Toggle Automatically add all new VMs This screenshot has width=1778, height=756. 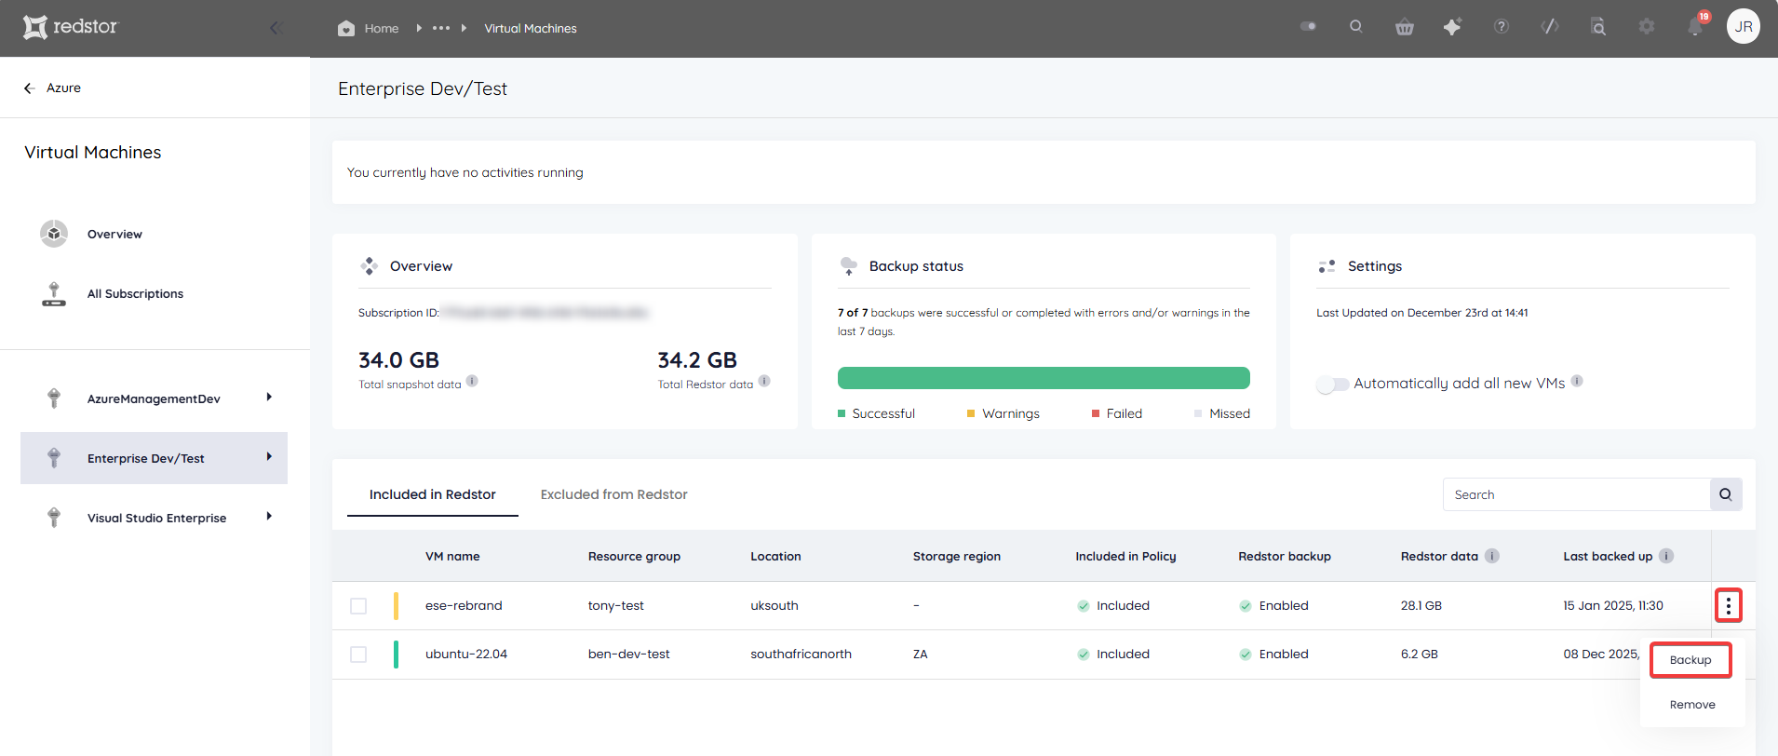point(1332,384)
